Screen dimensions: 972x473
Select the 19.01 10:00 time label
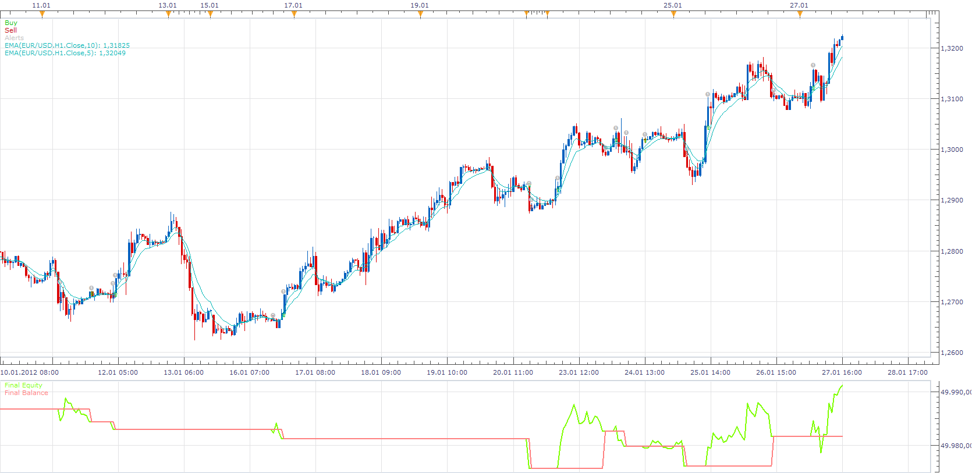pyautogui.click(x=447, y=372)
